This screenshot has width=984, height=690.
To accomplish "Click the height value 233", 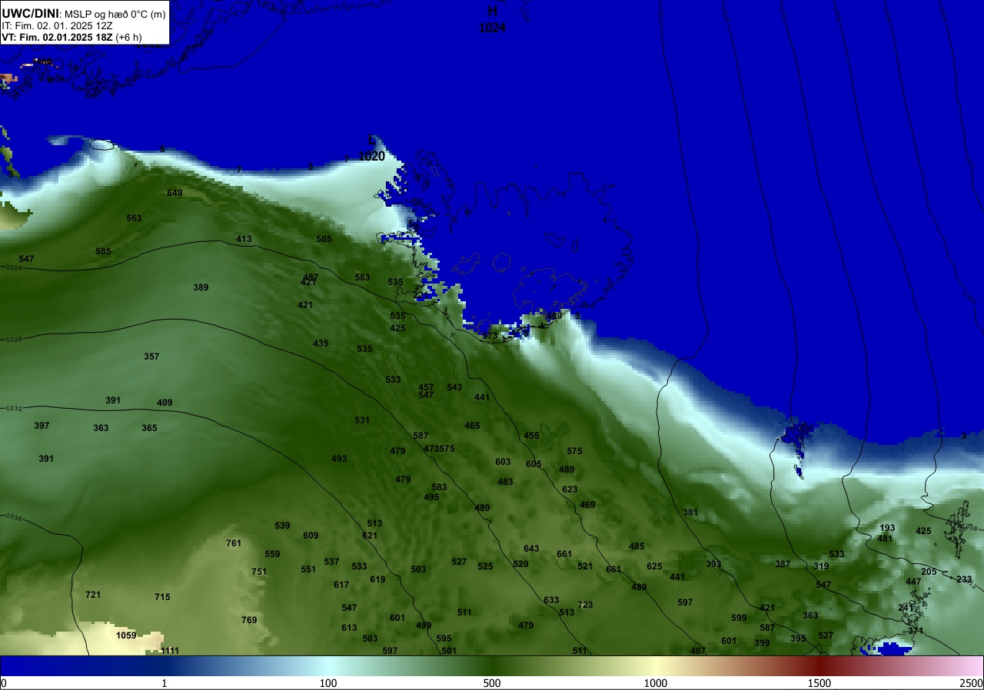I will pyautogui.click(x=964, y=579).
